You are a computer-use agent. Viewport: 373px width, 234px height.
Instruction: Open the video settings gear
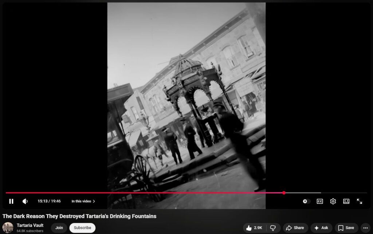pyautogui.click(x=333, y=201)
